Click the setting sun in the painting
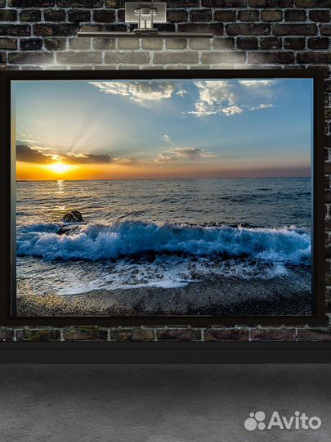The height and width of the screenshot is (442, 331). click(60, 168)
